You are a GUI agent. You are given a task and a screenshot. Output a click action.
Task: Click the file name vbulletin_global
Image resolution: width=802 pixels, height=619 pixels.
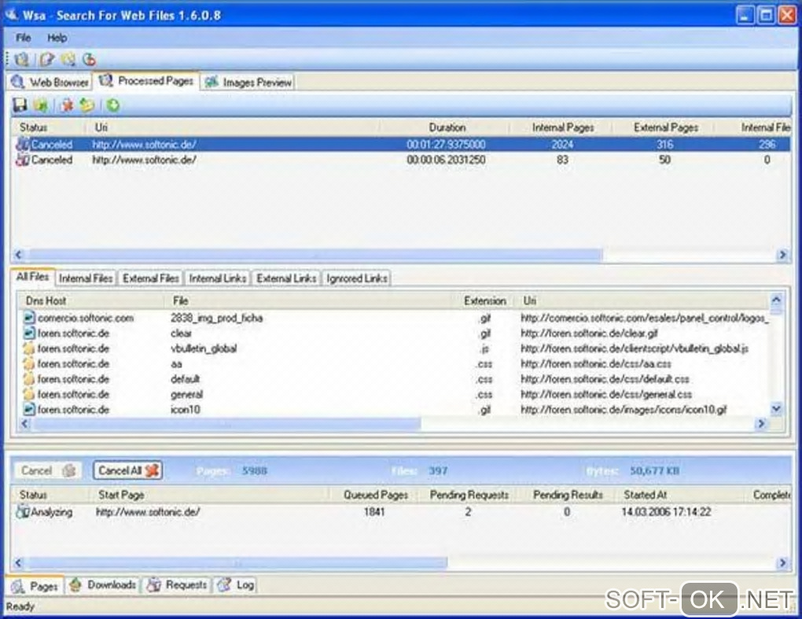(x=204, y=348)
